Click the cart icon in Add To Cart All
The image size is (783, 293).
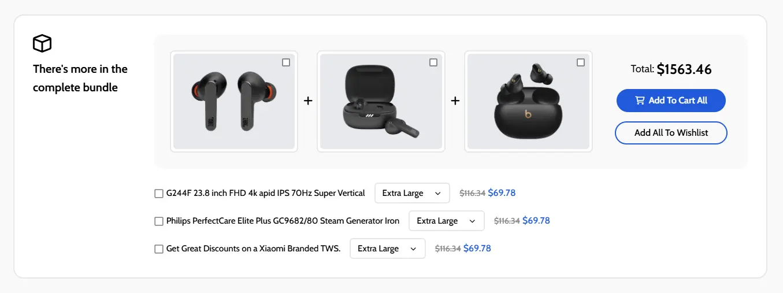pos(640,101)
